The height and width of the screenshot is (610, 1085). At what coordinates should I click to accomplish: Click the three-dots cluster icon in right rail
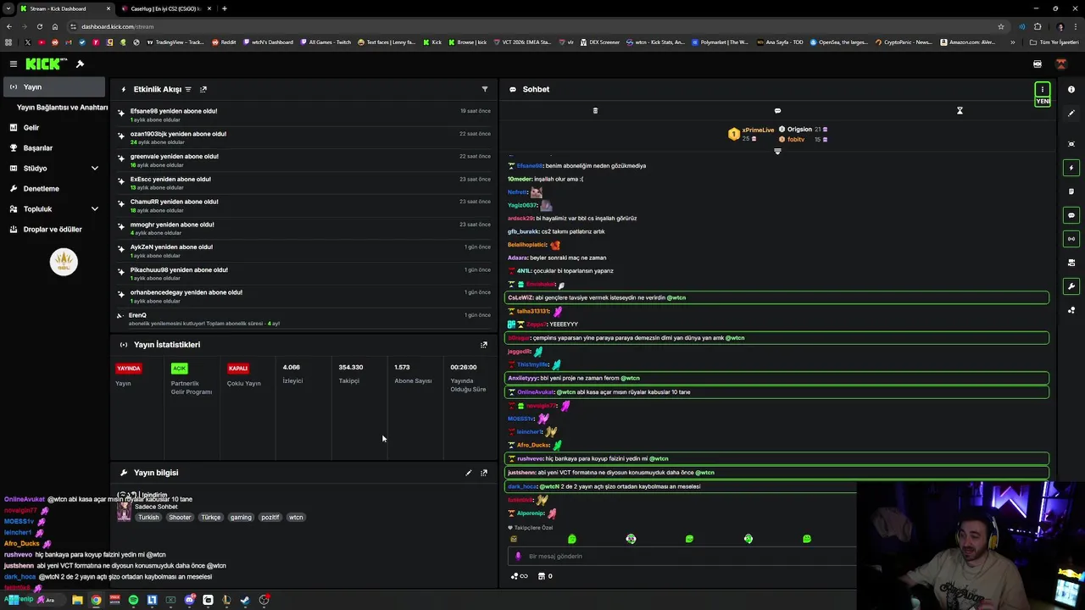[1071, 310]
